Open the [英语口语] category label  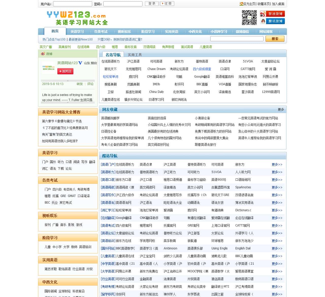tap(108, 180)
